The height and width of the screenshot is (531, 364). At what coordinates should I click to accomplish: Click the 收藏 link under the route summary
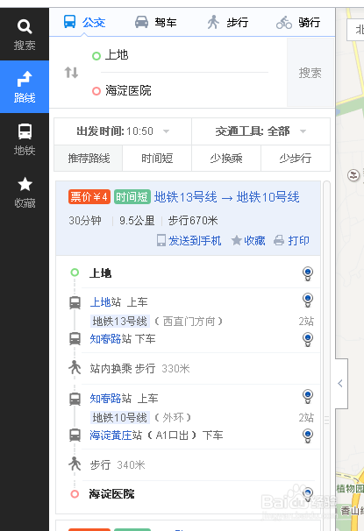tap(248, 240)
